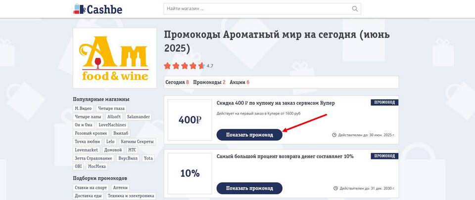Show promo code for 400 ₽ Купер discount
475x200 pixels.
tap(249, 134)
